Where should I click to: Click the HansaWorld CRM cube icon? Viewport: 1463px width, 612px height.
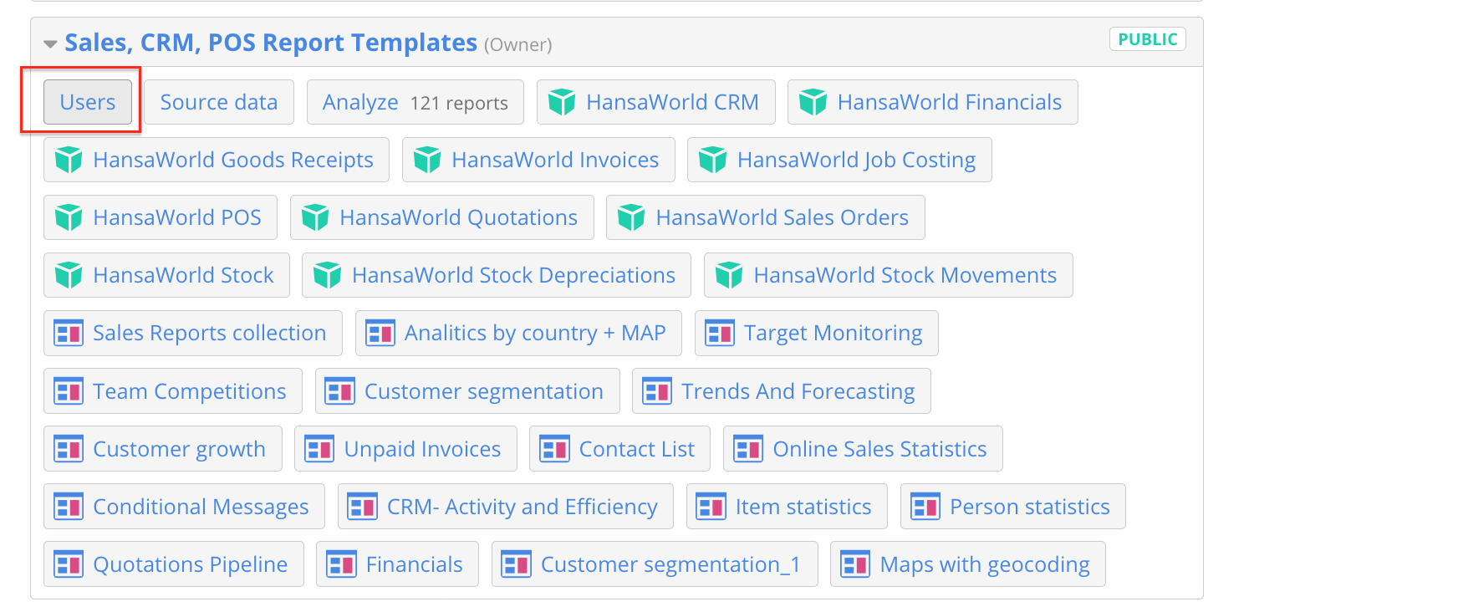[562, 102]
